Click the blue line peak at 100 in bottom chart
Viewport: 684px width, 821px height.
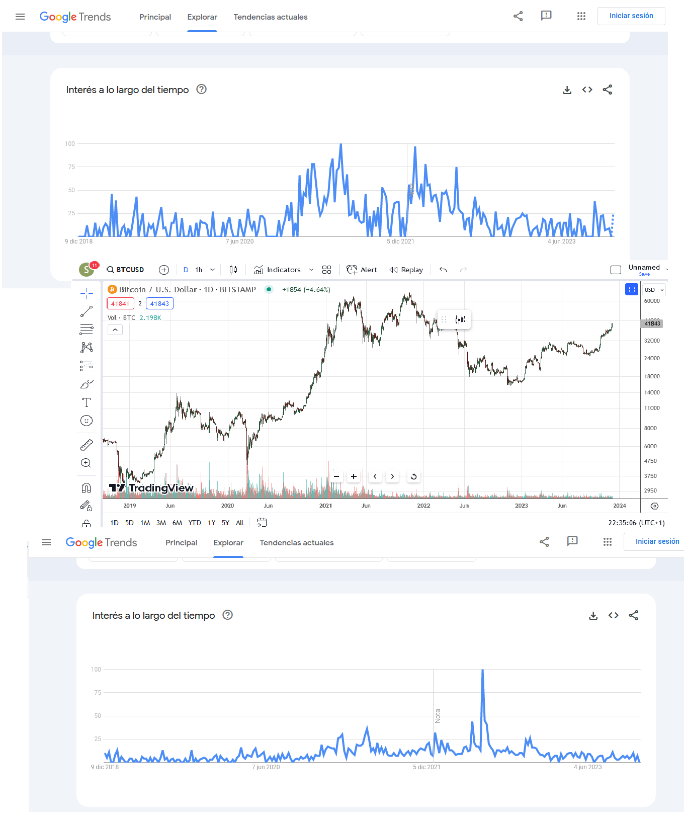482,670
